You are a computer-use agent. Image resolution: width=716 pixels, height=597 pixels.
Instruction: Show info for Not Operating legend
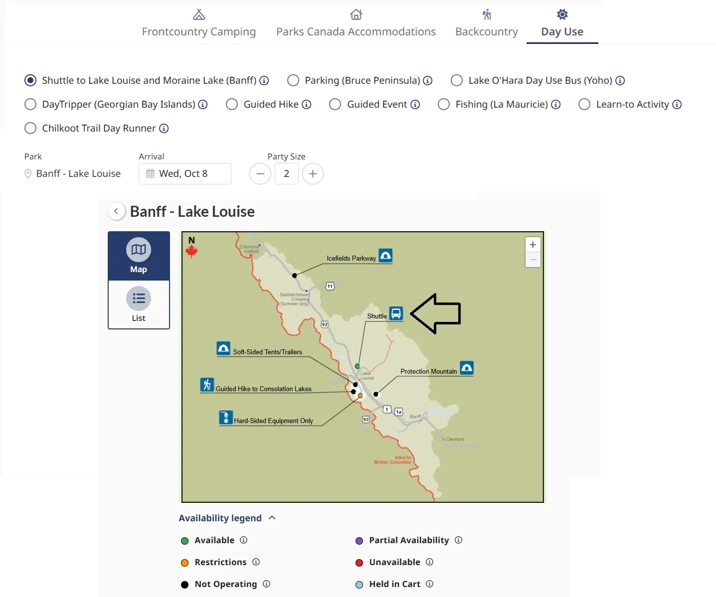point(267,584)
